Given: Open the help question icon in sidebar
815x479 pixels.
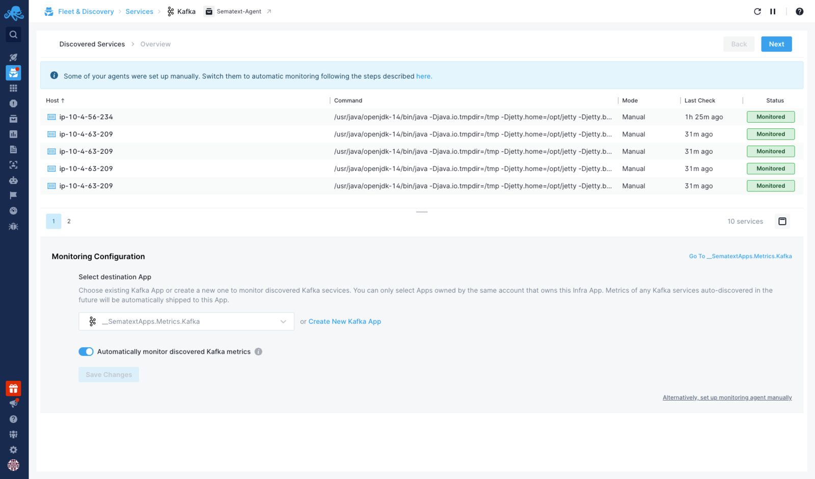Looking at the screenshot, I should (x=14, y=419).
